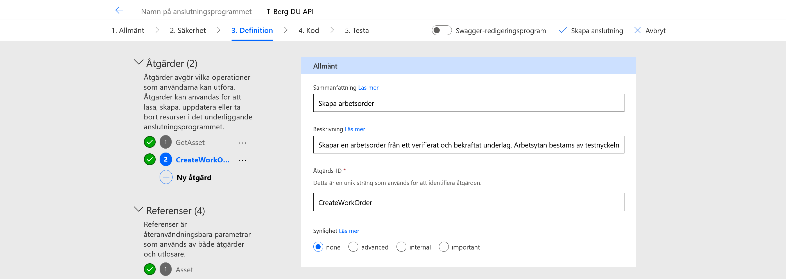Select the GetAsset action

point(190,142)
